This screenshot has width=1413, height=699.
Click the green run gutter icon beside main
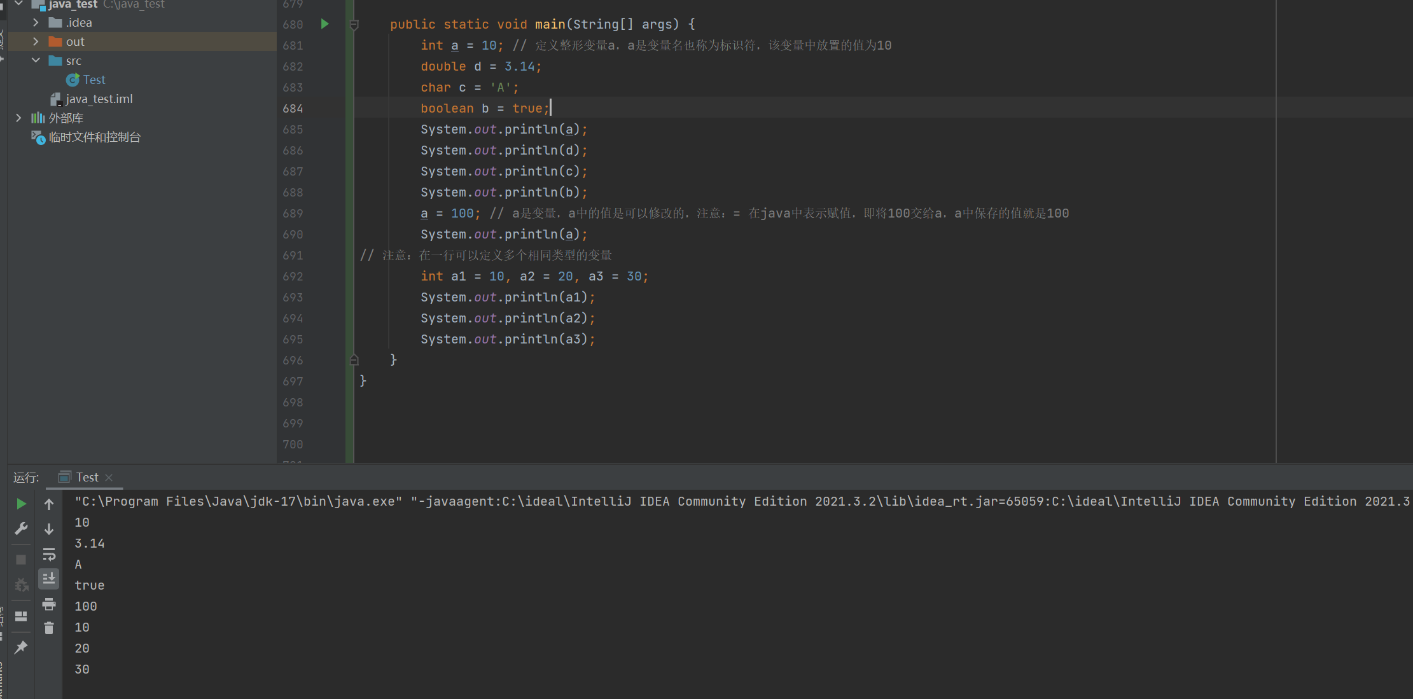324,24
